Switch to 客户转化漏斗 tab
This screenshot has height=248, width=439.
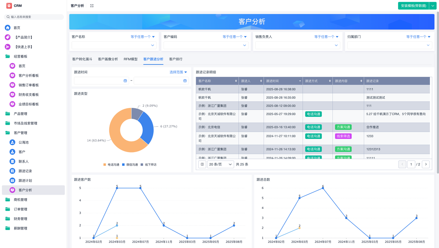click(82, 59)
